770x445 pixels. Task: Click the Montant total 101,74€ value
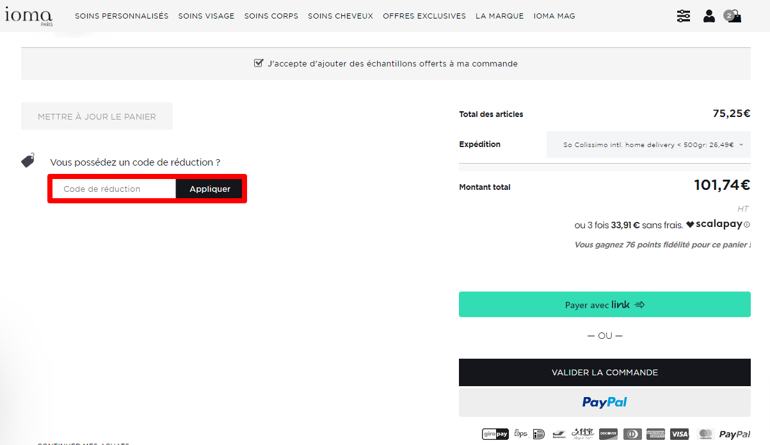(x=722, y=185)
